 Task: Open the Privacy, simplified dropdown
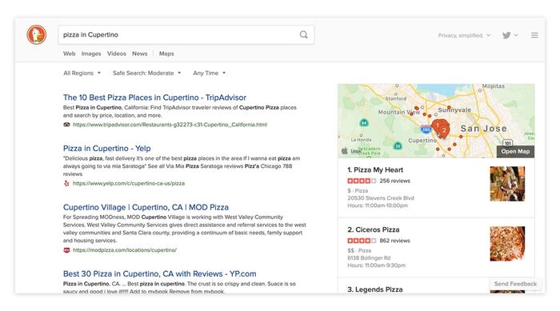tap(464, 35)
